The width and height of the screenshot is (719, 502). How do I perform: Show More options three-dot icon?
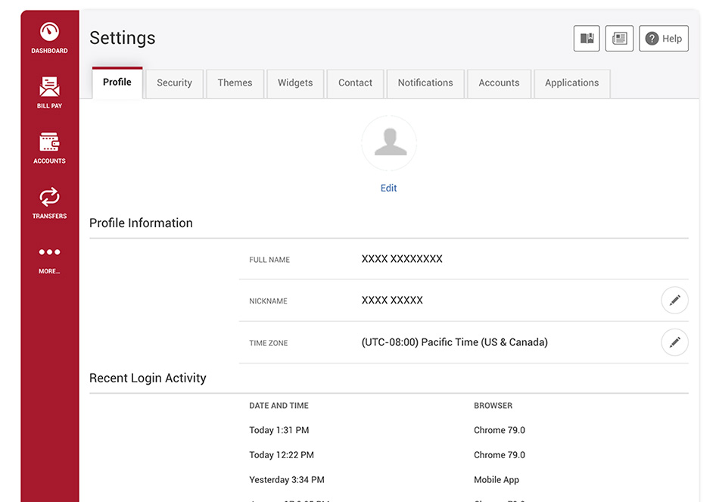coord(49,252)
